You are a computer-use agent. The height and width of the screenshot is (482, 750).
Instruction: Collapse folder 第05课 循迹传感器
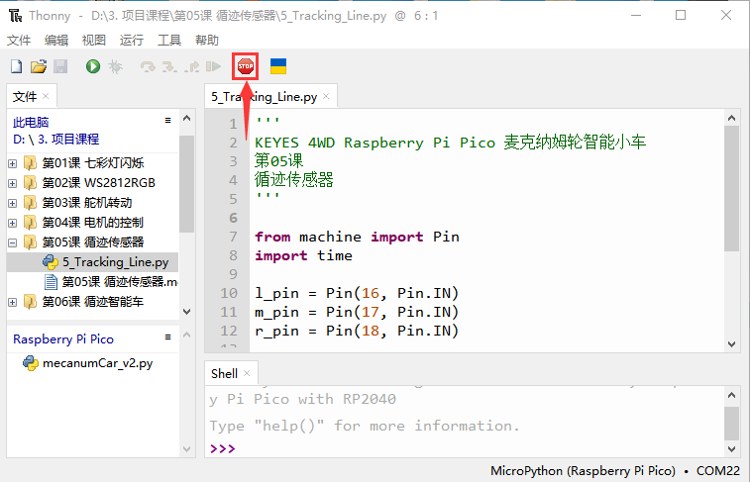[x=13, y=243]
